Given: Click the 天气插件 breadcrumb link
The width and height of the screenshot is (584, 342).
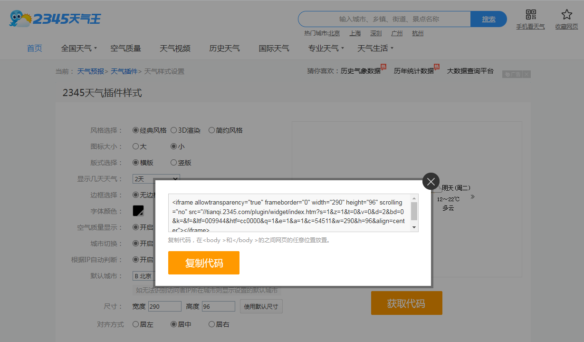Looking at the screenshot, I should tap(124, 71).
